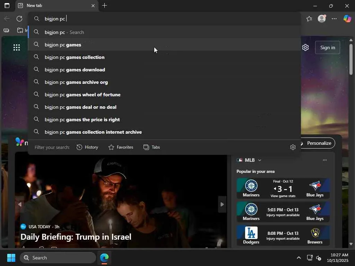Launch Copilot from the toolbar

(x=347, y=19)
